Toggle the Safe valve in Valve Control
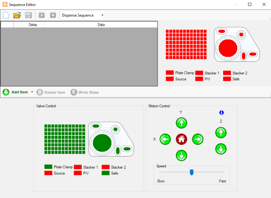This screenshot has height=198, width=271. point(105,173)
